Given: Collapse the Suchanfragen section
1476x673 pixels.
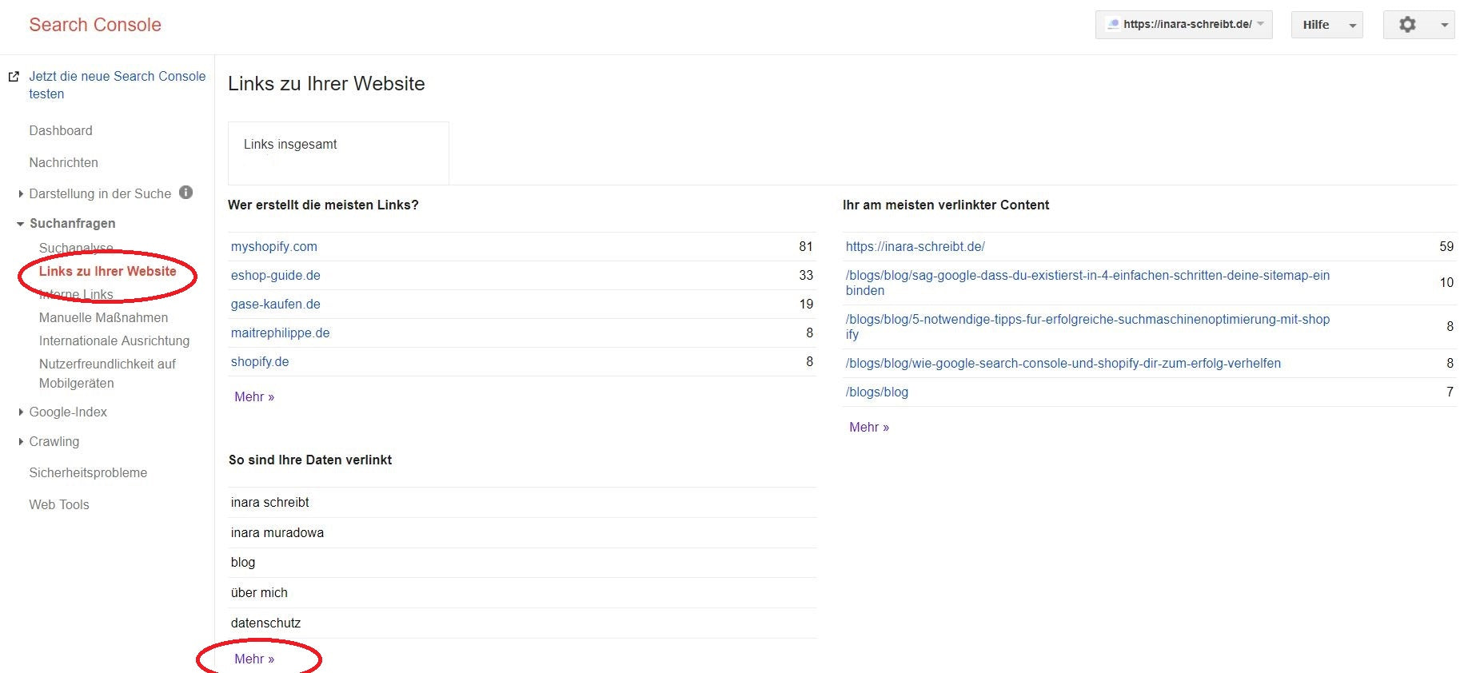Looking at the screenshot, I should 21,224.
